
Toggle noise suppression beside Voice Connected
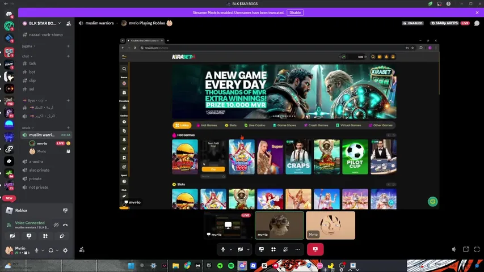click(56, 225)
